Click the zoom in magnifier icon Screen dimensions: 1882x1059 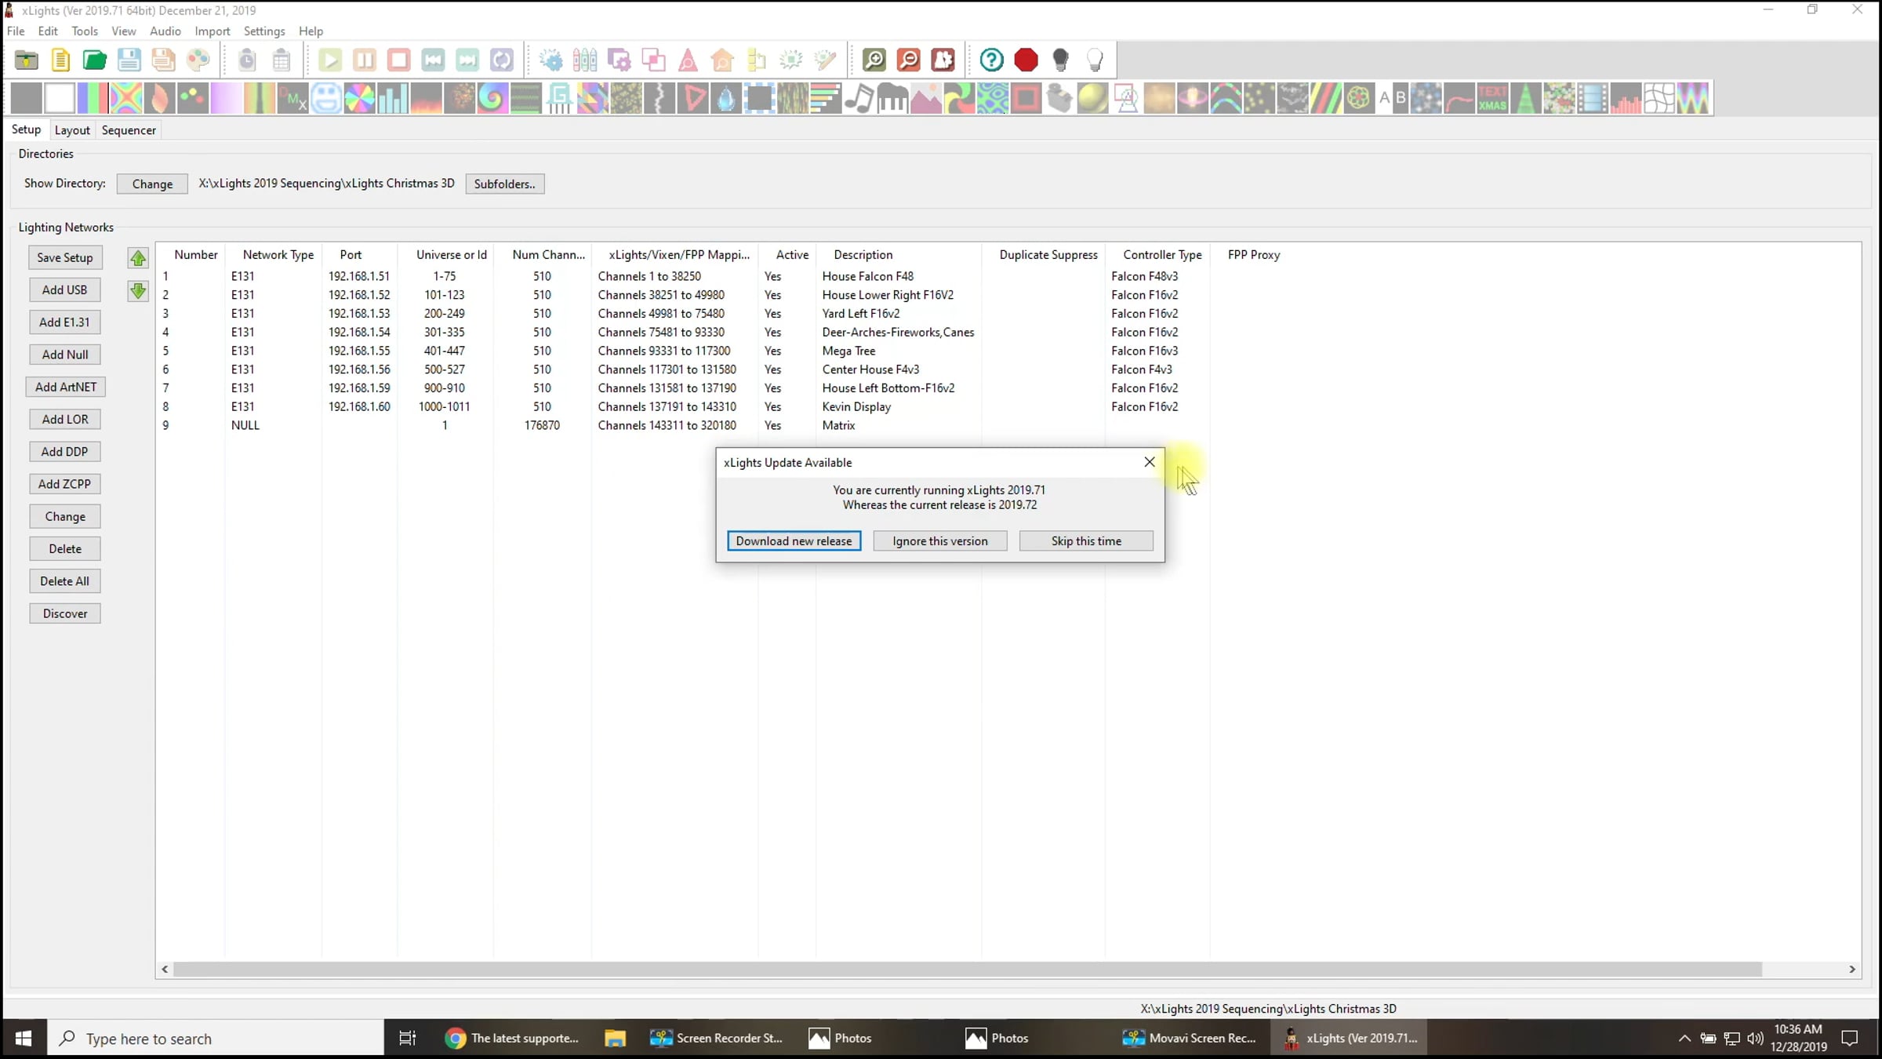[x=874, y=60]
